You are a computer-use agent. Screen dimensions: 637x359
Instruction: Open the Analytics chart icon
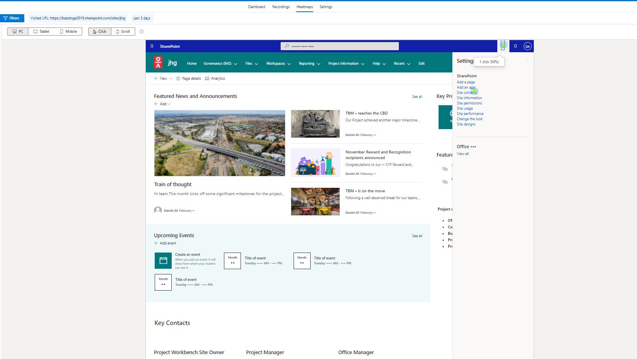click(207, 79)
